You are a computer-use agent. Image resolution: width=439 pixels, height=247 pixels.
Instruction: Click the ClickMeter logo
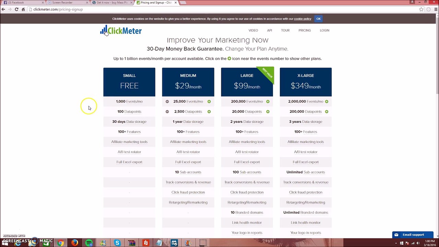pos(121,31)
